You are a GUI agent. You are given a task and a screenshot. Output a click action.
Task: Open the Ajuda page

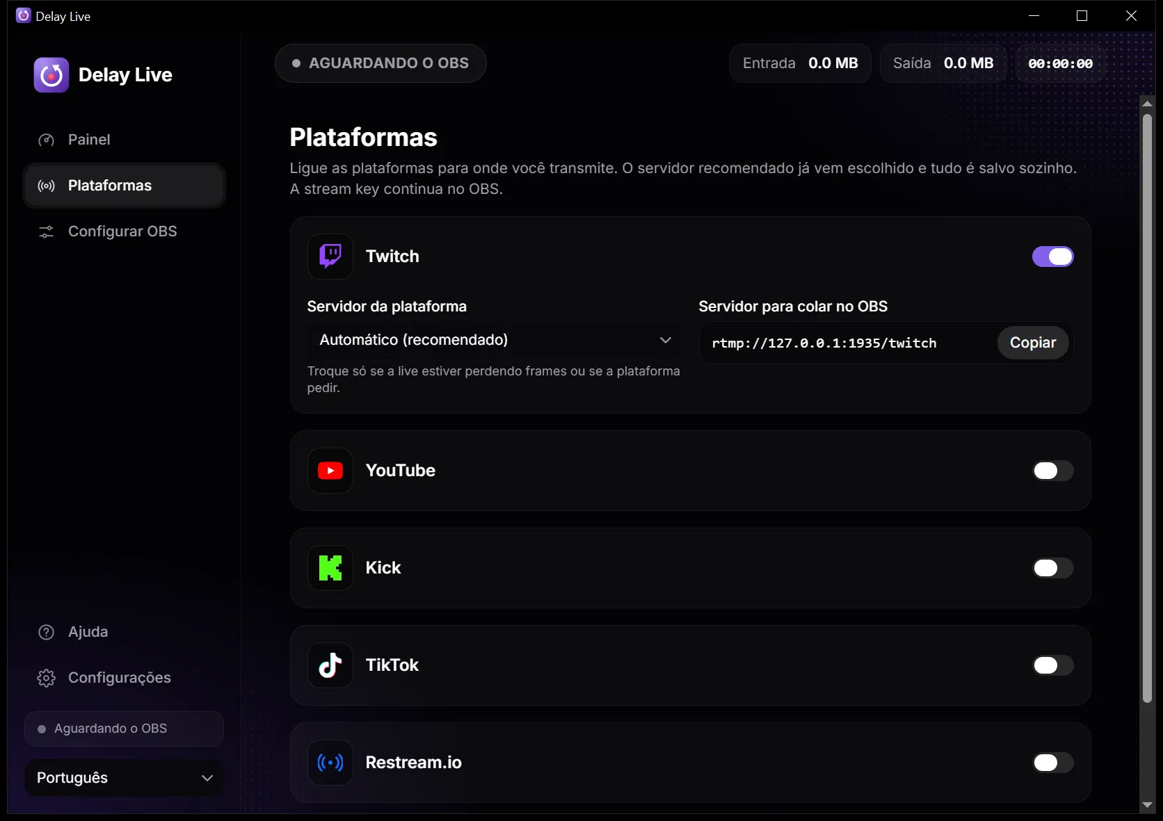(x=124, y=632)
